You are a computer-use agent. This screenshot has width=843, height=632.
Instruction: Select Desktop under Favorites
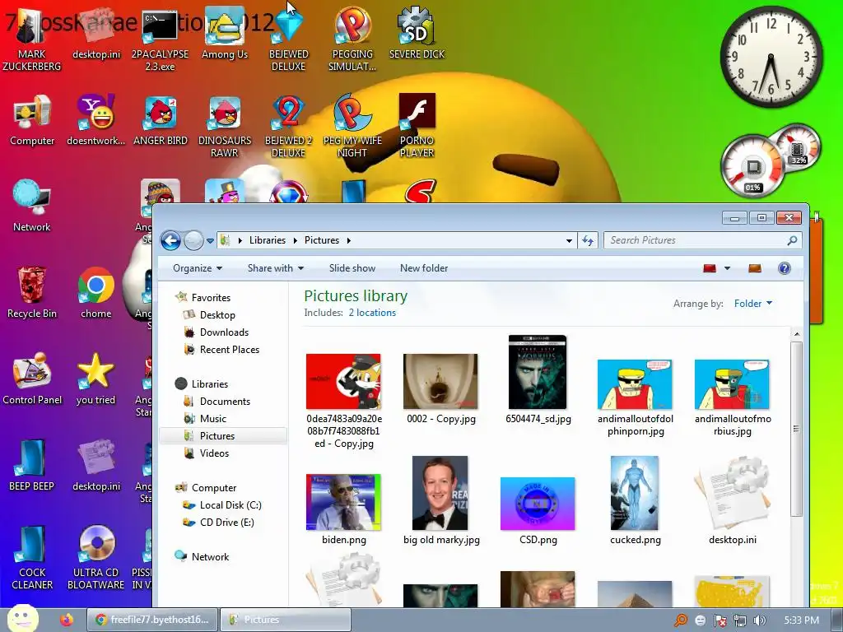[x=217, y=315]
